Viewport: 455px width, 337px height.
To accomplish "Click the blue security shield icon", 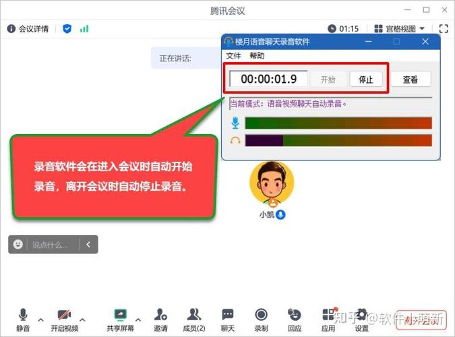I will coord(67,29).
